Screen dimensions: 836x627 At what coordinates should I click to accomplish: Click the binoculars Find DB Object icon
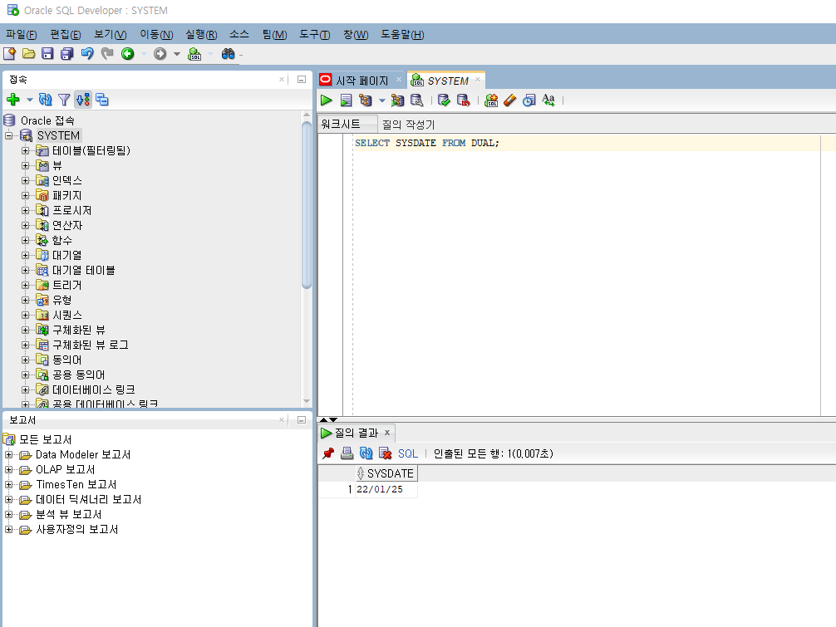click(229, 54)
